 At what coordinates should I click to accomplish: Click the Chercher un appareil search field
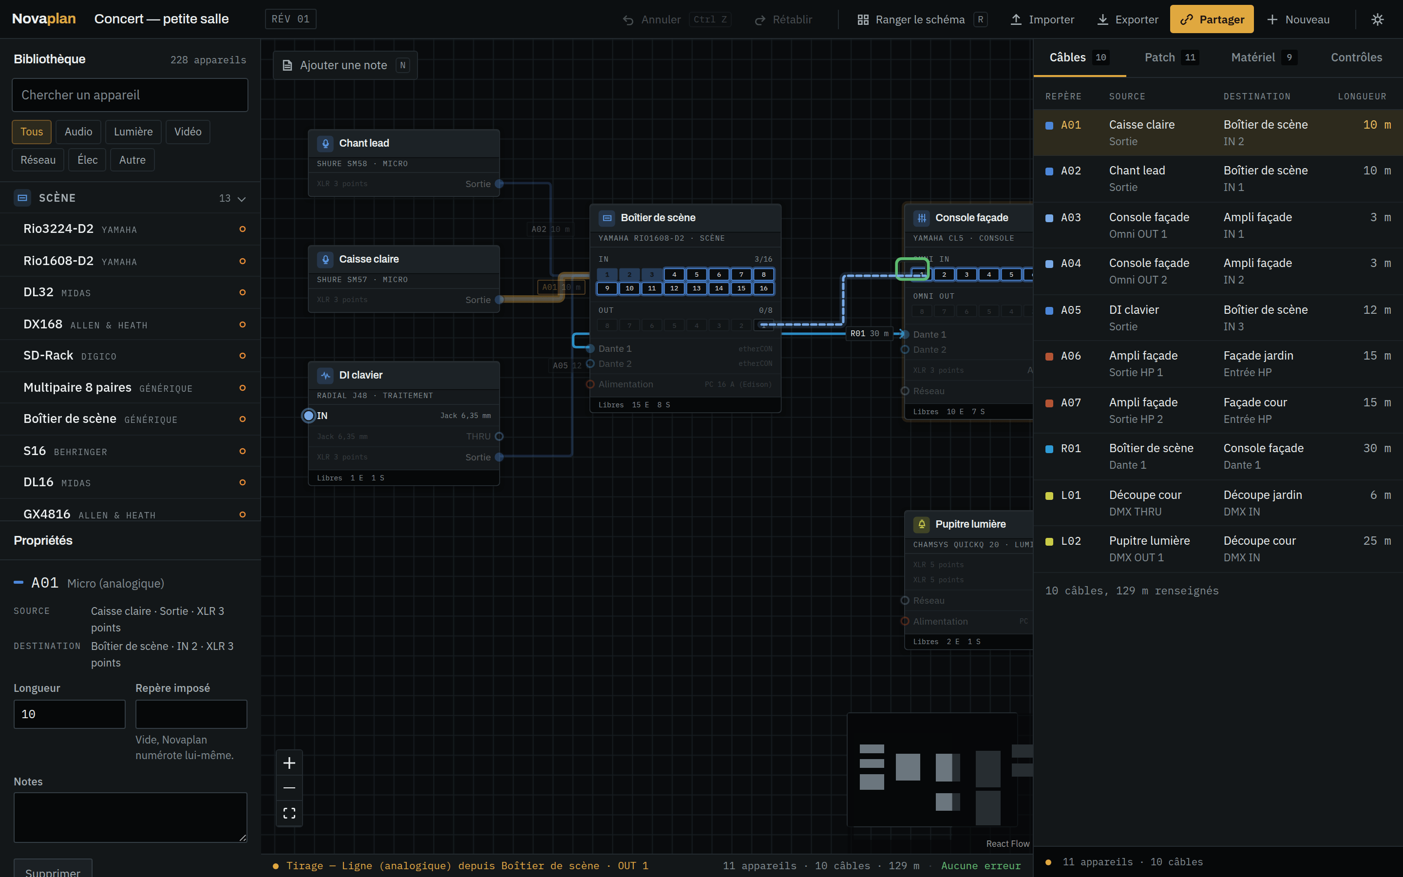130,95
